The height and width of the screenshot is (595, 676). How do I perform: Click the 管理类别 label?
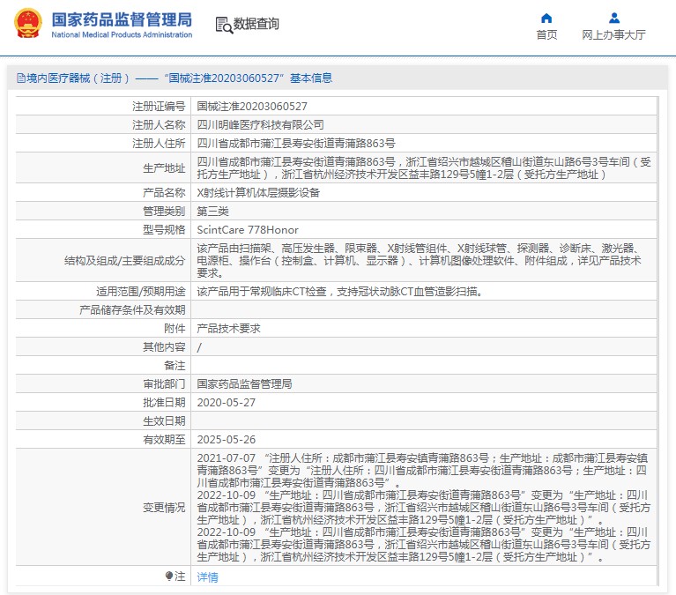pos(164,212)
